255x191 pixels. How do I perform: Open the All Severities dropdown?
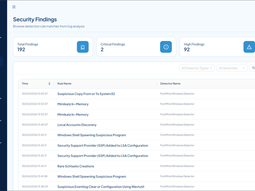(x=232, y=68)
